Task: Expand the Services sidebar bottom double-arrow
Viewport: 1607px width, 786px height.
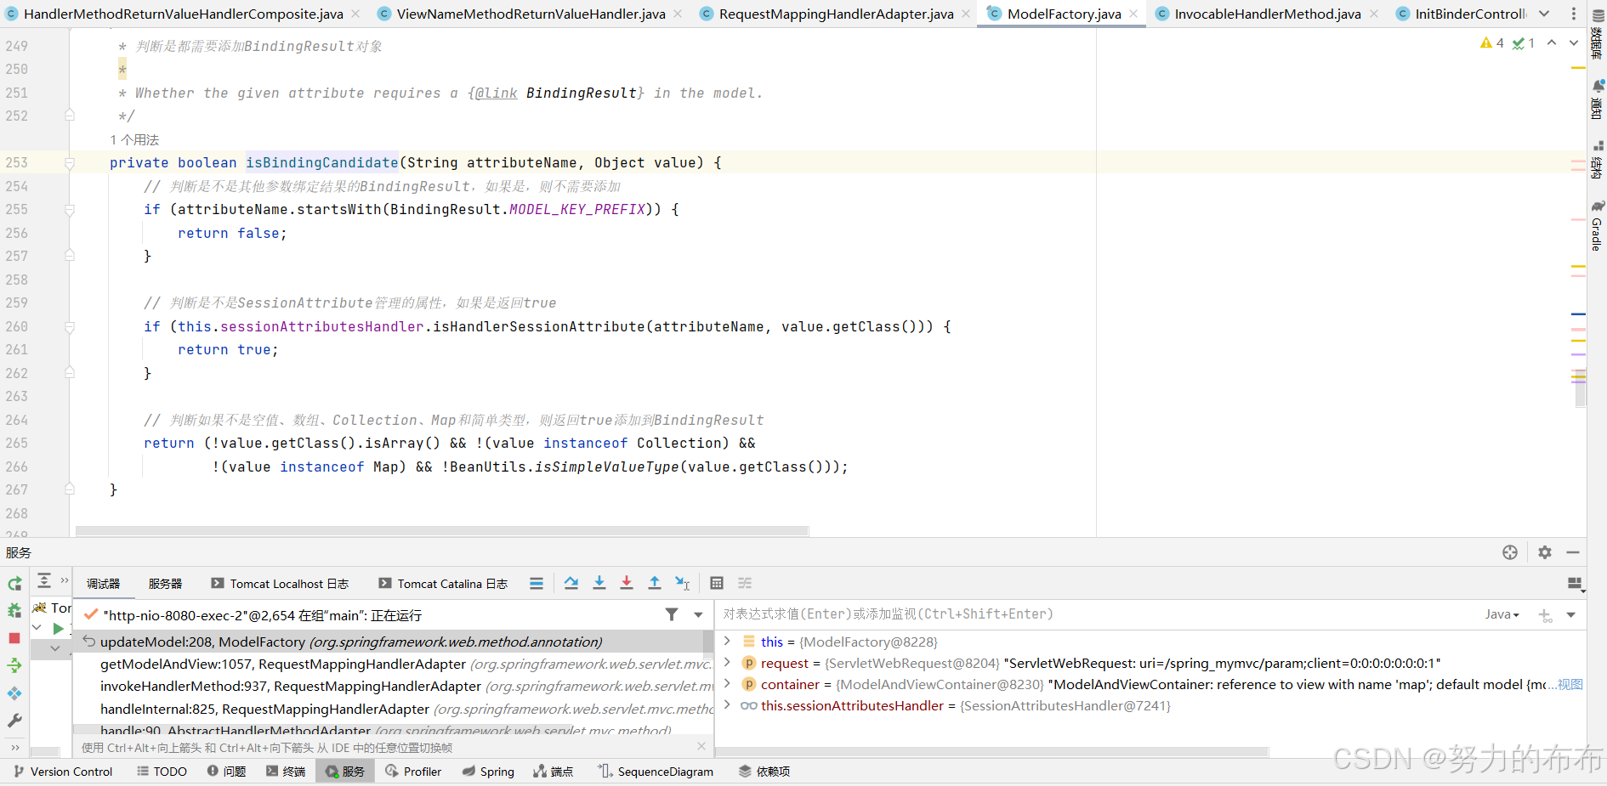Action: 14,748
